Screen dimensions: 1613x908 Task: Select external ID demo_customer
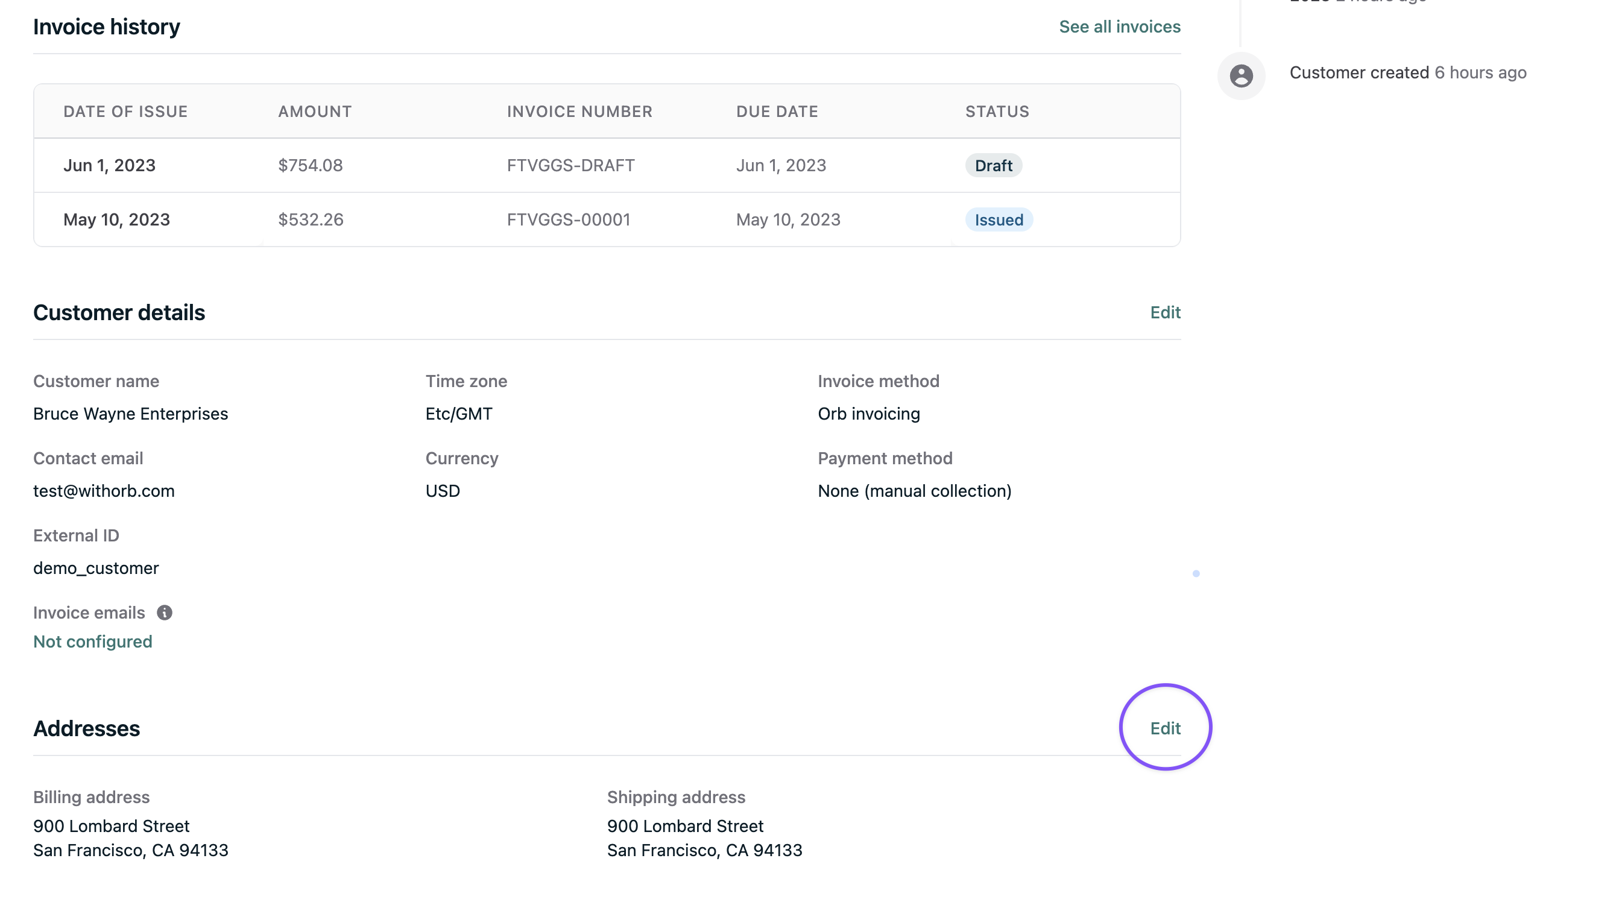[x=96, y=568]
